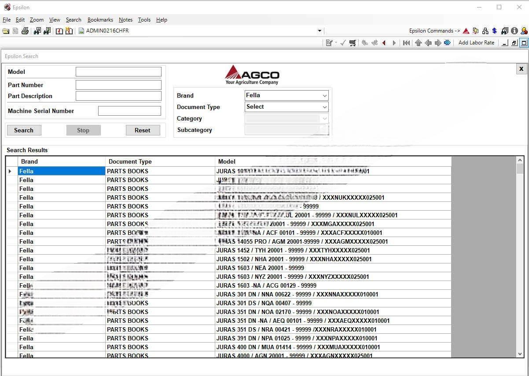Open the Document Type dropdown
The image size is (529, 376).
[324, 107]
